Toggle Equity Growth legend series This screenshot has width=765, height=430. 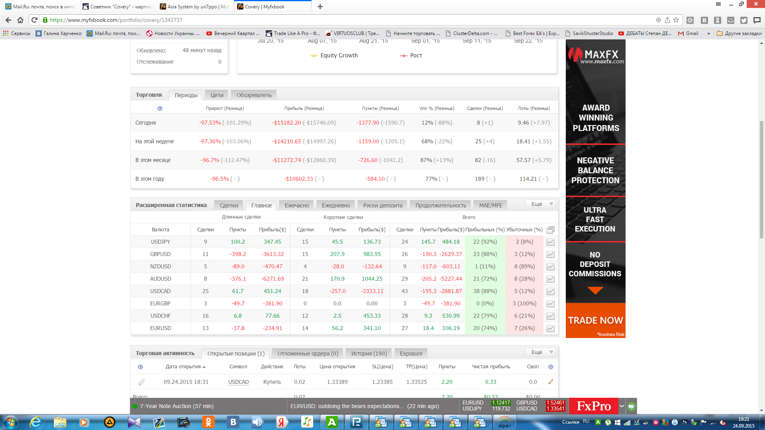(x=334, y=55)
